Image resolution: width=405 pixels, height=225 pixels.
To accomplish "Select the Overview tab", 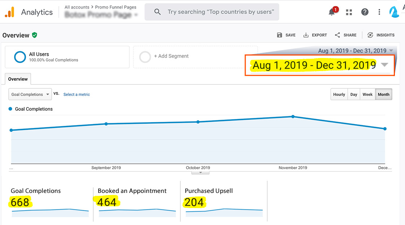I will [18, 79].
